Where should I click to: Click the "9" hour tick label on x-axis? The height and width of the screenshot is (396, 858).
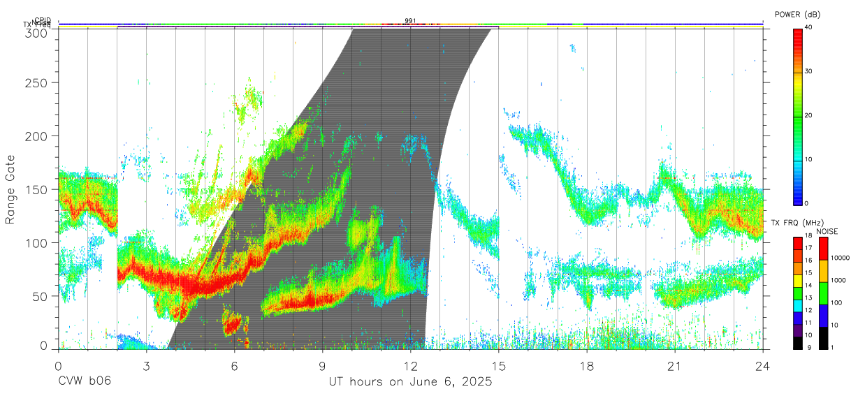322,366
